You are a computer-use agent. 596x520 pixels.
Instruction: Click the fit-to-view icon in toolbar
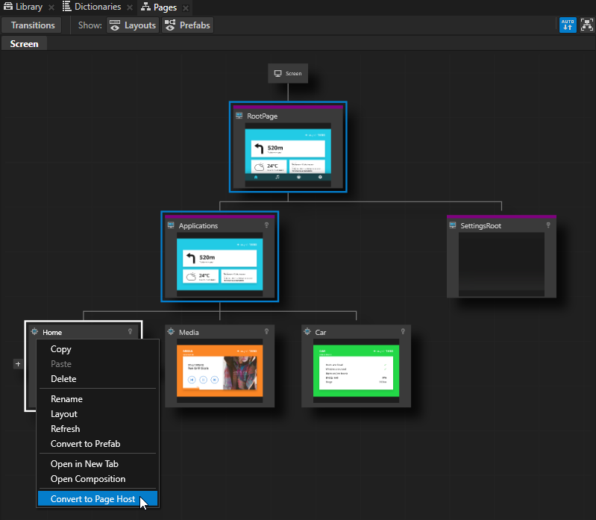point(586,25)
